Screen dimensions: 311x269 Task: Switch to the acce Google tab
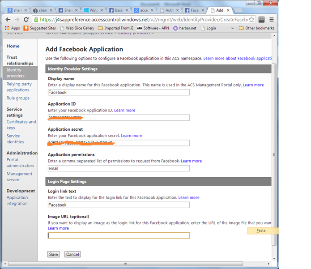click(144, 10)
